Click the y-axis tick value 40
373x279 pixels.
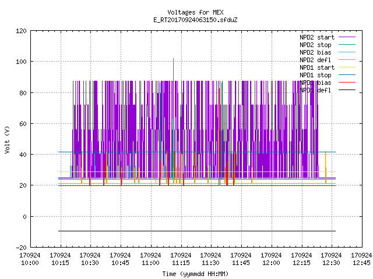pyautogui.click(x=23, y=155)
